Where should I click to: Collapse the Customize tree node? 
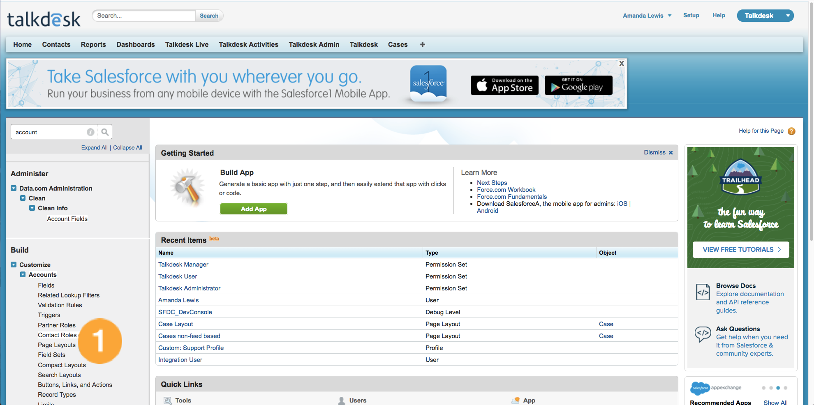[x=14, y=265]
